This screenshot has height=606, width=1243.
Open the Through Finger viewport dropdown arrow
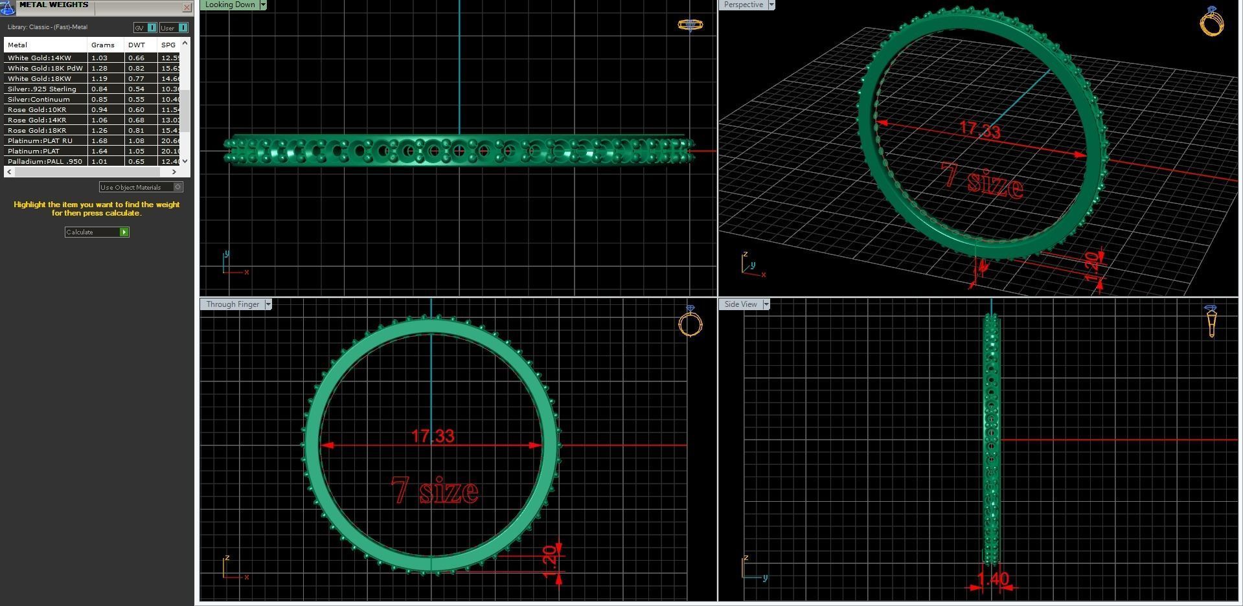(x=268, y=304)
